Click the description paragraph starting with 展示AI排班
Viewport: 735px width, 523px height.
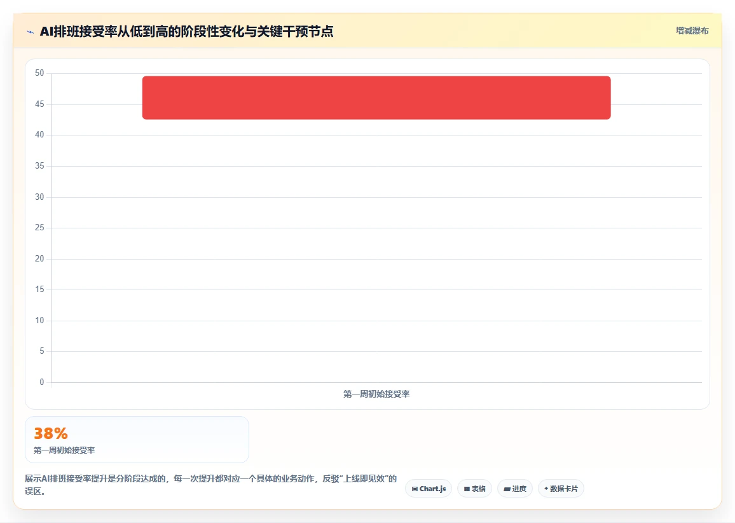tap(211, 485)
